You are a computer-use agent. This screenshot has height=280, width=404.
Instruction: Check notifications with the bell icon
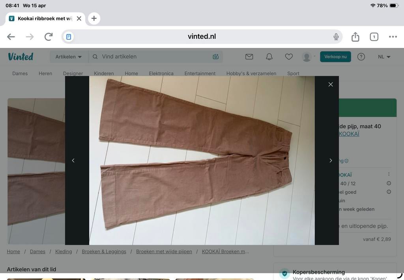coord(269,57)
